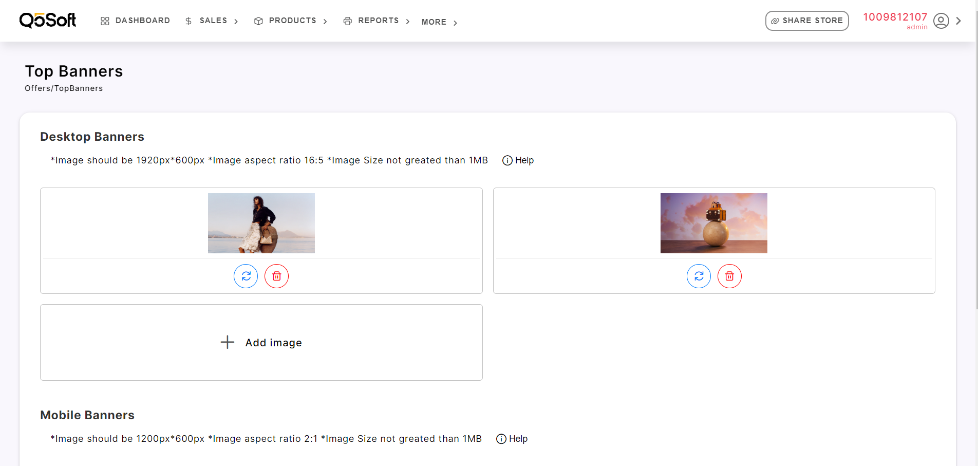The image size is (978, 466).
Task: Click the Add image label
Action: [273, 343]
